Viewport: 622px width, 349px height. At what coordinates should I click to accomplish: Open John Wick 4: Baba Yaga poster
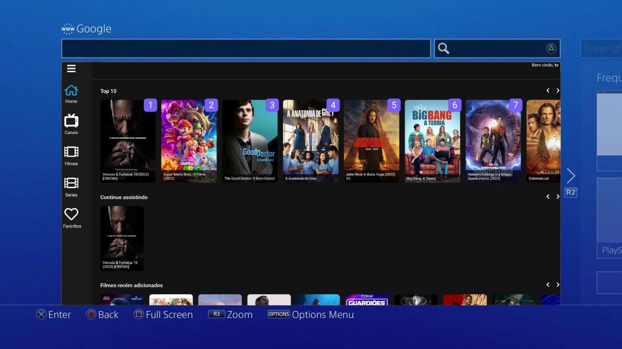pos(372,141)
